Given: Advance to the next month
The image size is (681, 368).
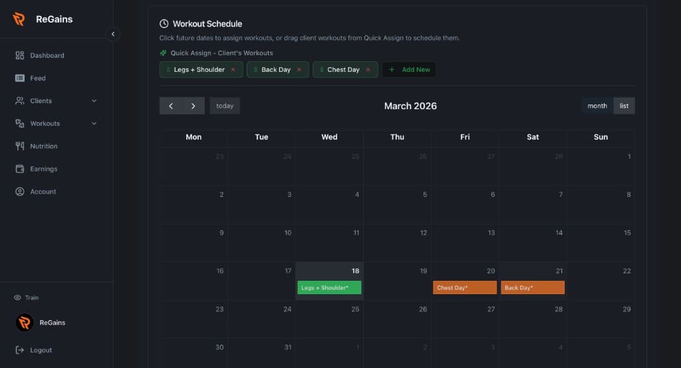Looking at the screenshot, I should coord(193,106).
